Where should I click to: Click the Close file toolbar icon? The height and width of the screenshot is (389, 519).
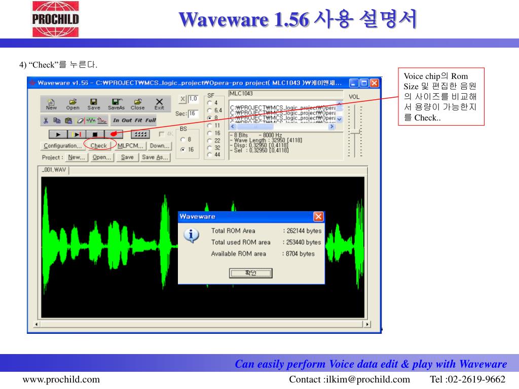[x=138, y=104]
